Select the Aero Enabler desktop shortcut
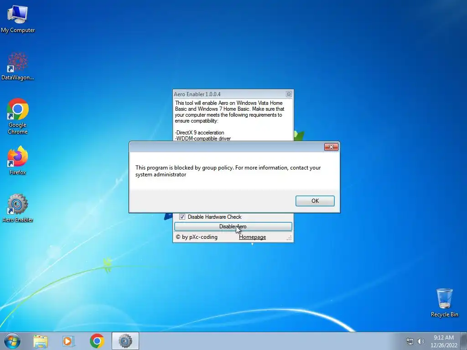Viewport: 467px width, 350px height. (18, 208)
